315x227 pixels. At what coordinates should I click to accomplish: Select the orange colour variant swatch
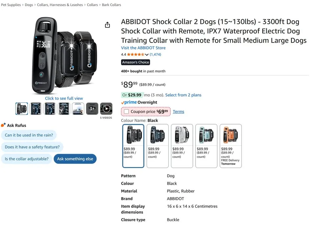pos(230,134)
